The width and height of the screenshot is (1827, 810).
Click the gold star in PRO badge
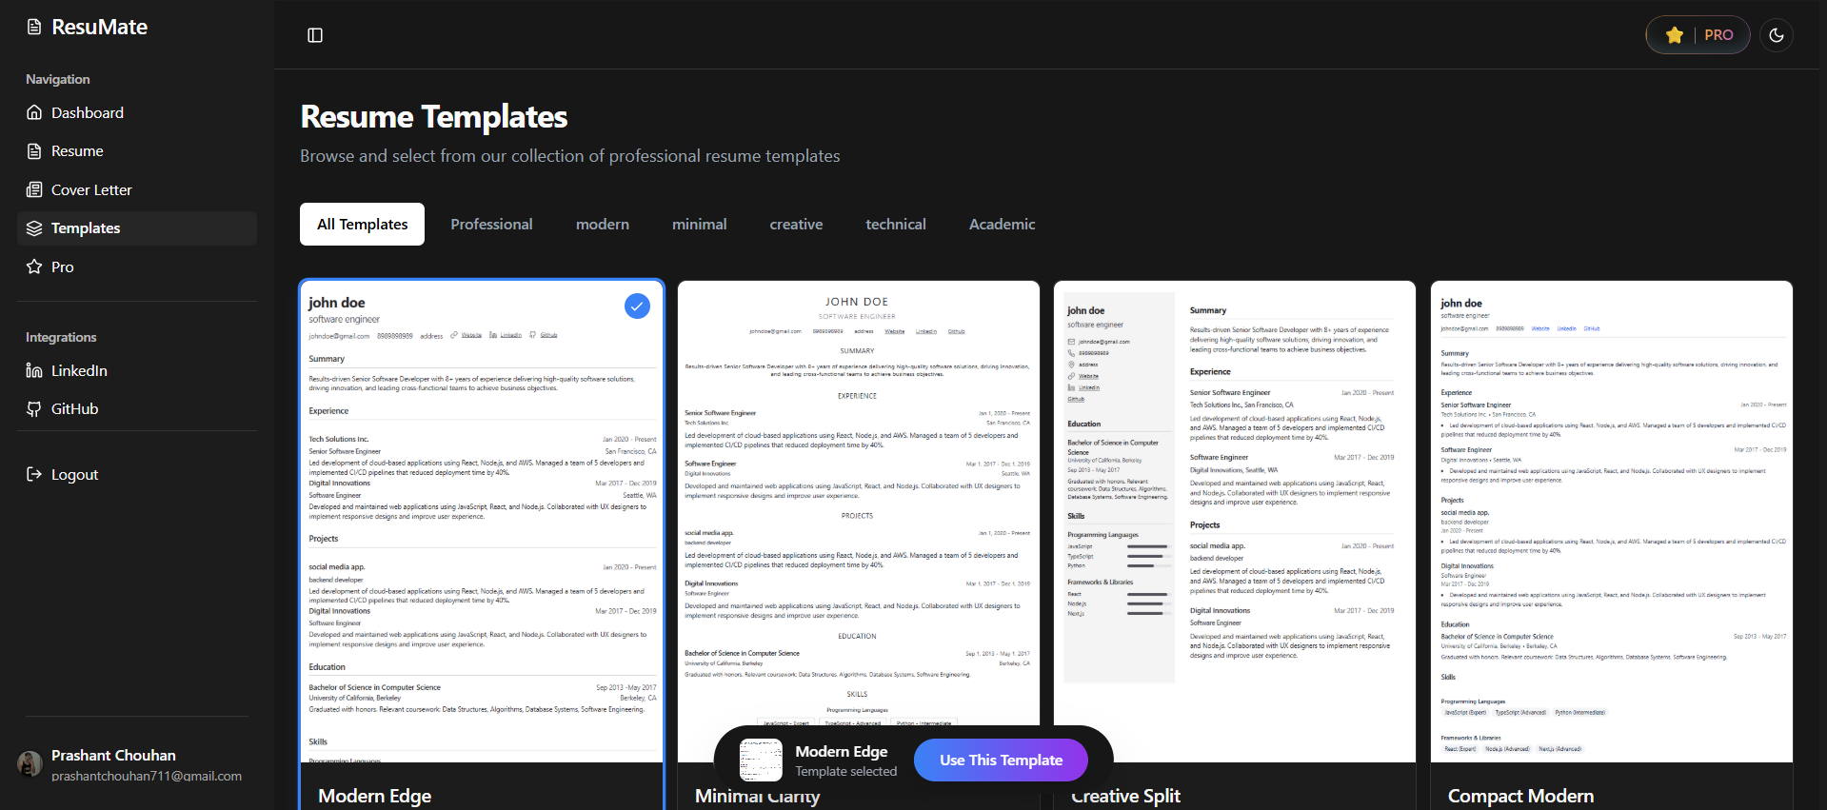coord(1675,35)
